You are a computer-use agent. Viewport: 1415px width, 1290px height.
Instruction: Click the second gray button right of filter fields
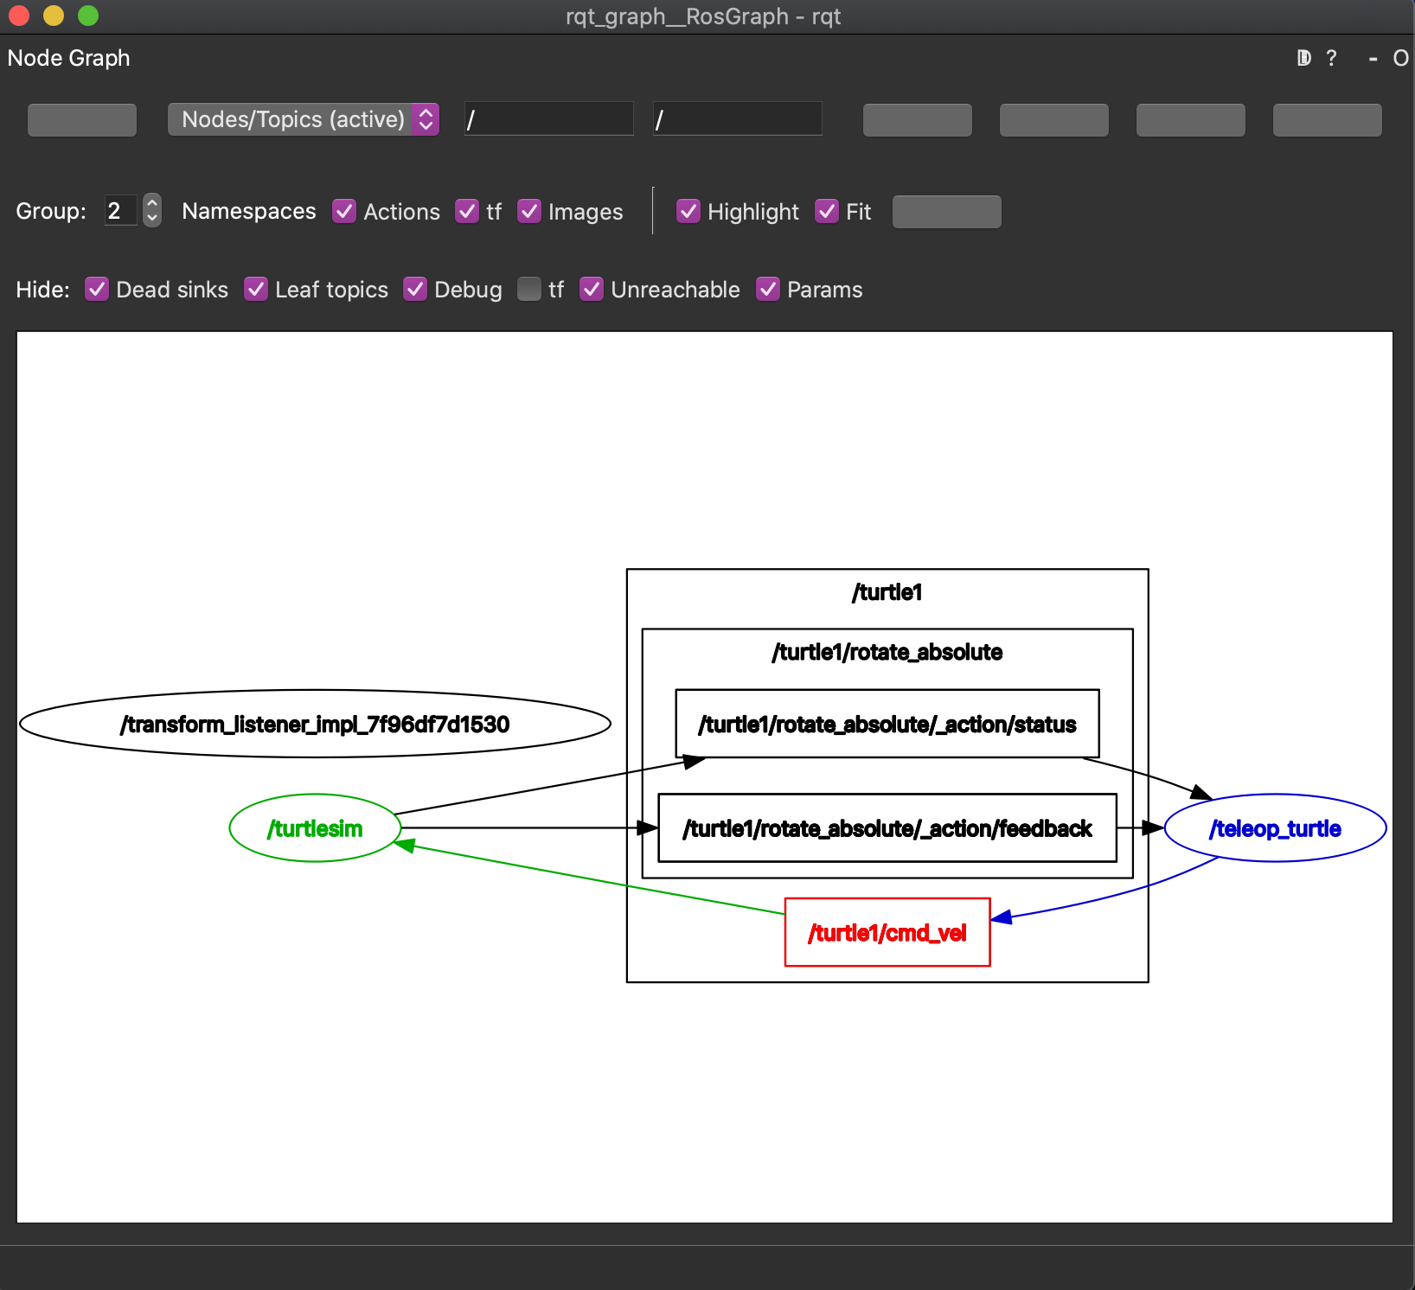point(1053,119)
